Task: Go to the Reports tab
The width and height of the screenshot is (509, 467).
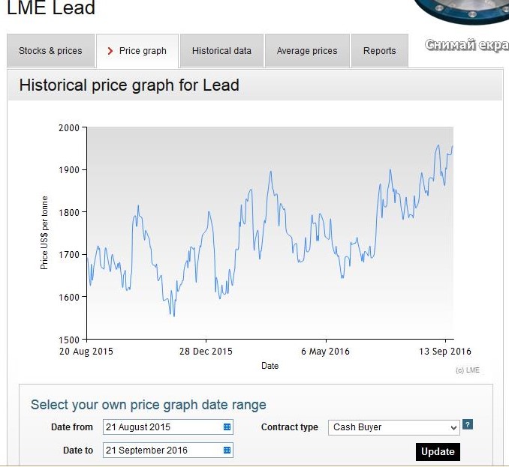Action: point(379,51)
